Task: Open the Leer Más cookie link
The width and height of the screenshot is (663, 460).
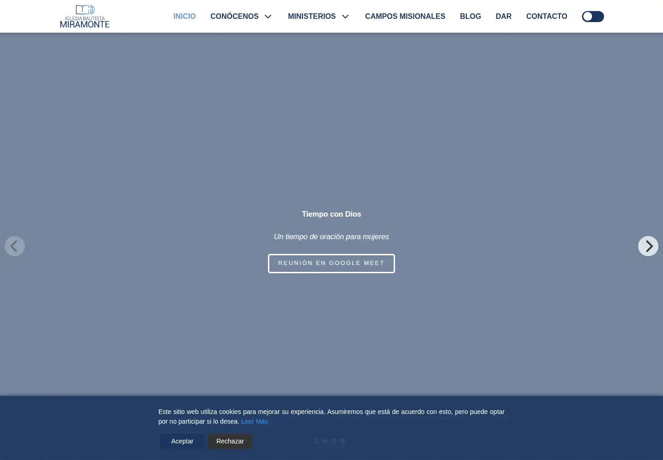Action: coord(255,421)
